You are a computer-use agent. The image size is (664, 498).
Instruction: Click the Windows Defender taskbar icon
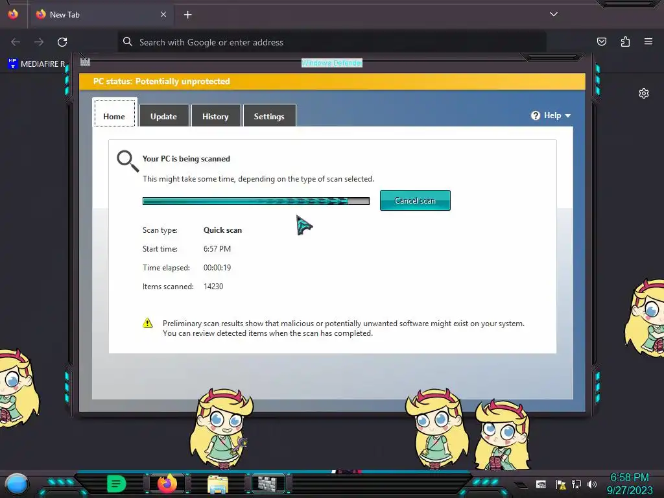tap(268, 484)
